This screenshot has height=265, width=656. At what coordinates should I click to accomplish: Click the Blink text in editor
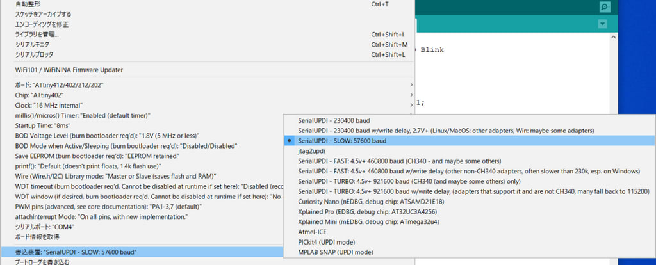click(432, 50)
